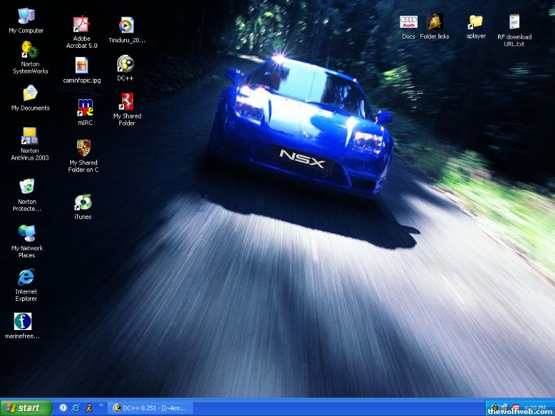The height and width of the screenshot is (416, 555).
Task: Click the Norton AntiVirus 2003 icon
Action: [29, 137]
